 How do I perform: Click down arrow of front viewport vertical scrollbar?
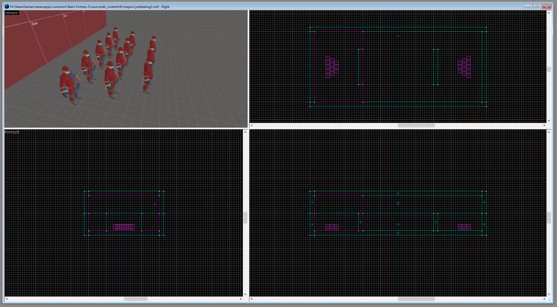[245, 294]
